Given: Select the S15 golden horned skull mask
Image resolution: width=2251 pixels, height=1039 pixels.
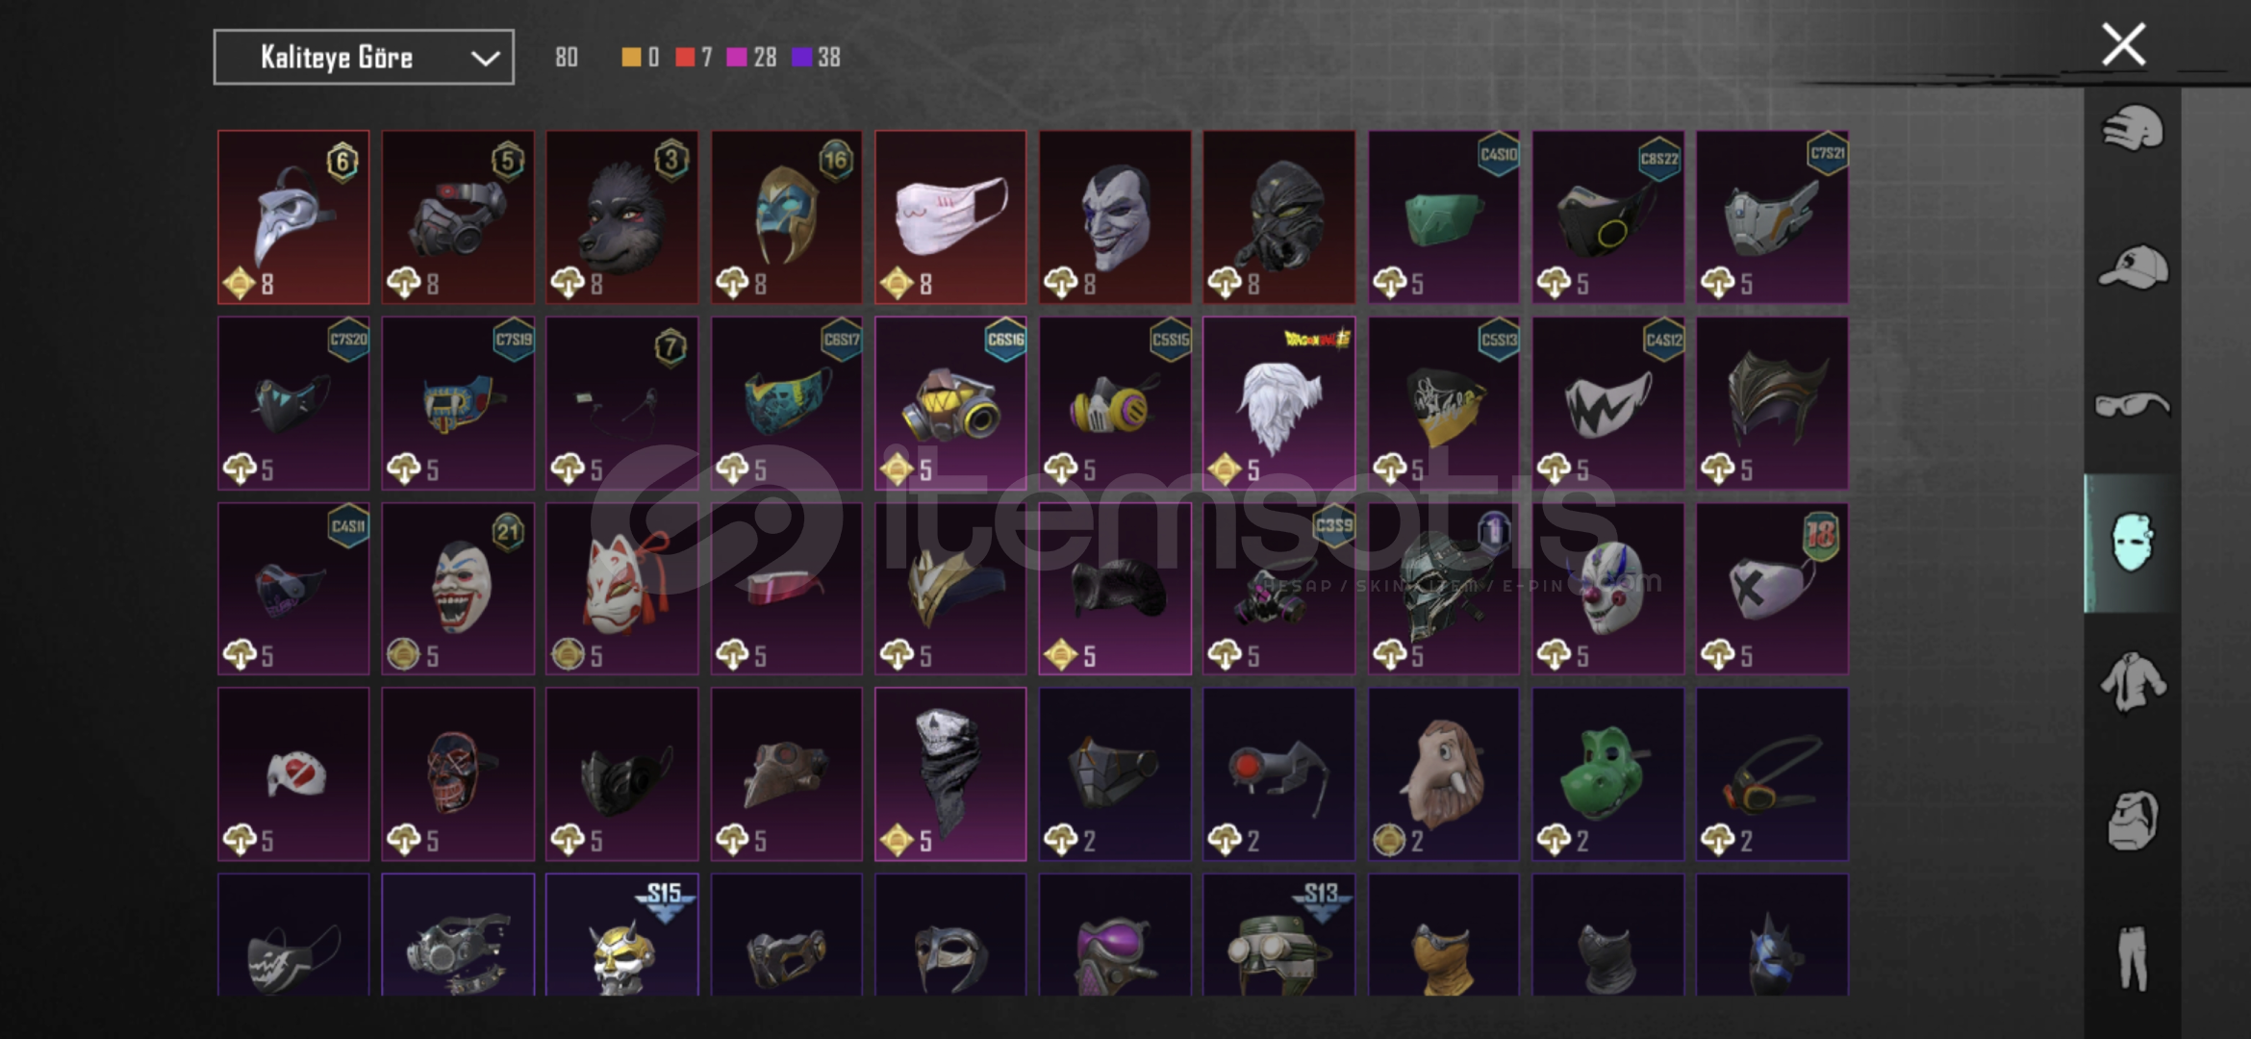Looking at the screenshot, I should click(622, 934).
